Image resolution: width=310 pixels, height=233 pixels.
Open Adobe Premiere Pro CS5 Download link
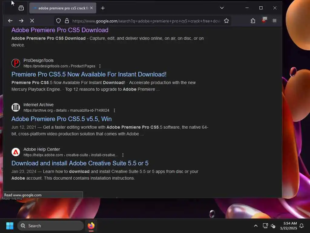[x=60, y=30]
